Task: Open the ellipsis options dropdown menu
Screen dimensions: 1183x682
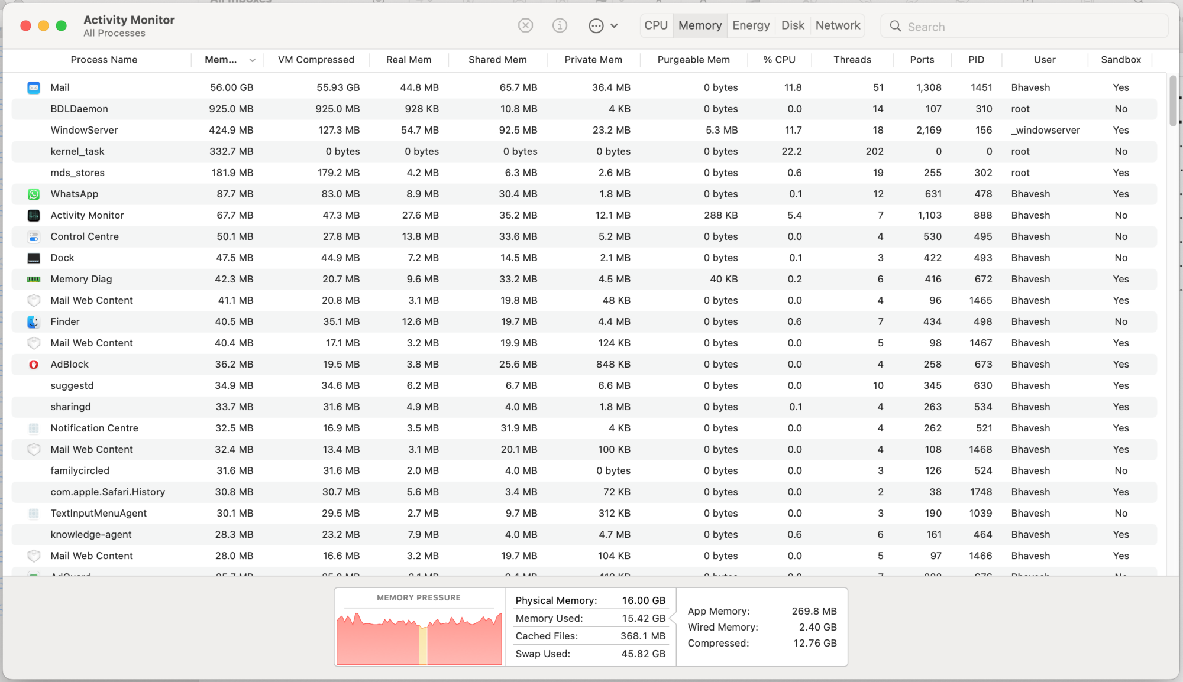Action: 603,25
